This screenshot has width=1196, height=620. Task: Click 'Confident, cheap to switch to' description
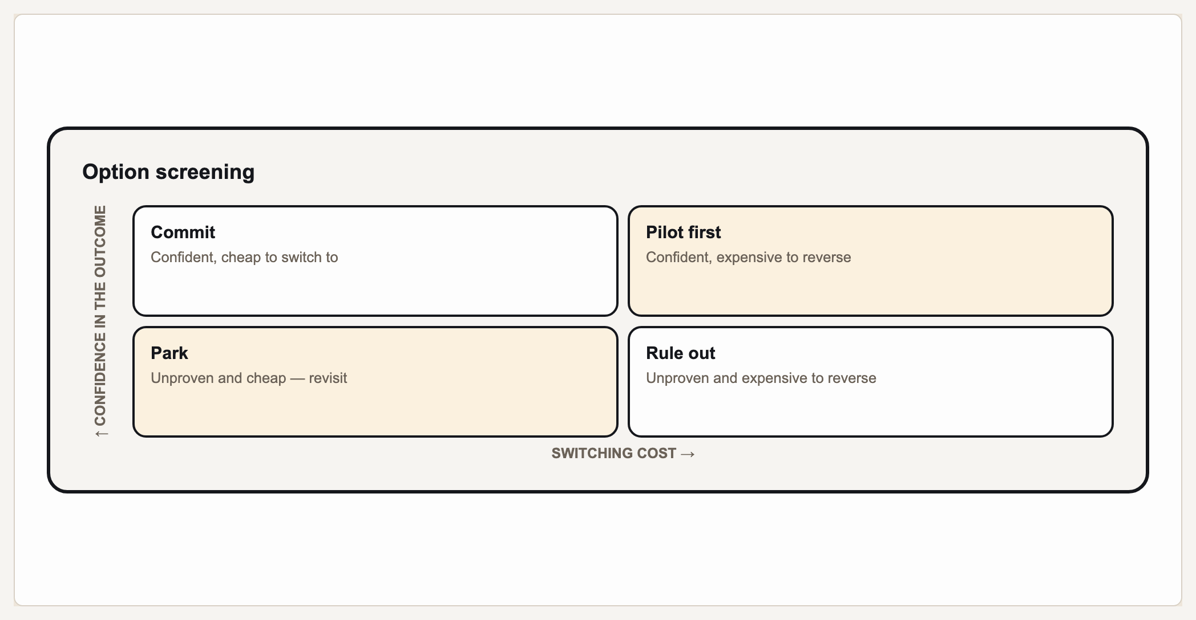244,258
